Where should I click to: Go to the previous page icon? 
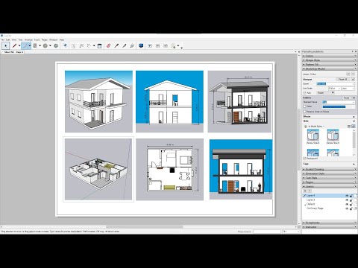(157, 45)
